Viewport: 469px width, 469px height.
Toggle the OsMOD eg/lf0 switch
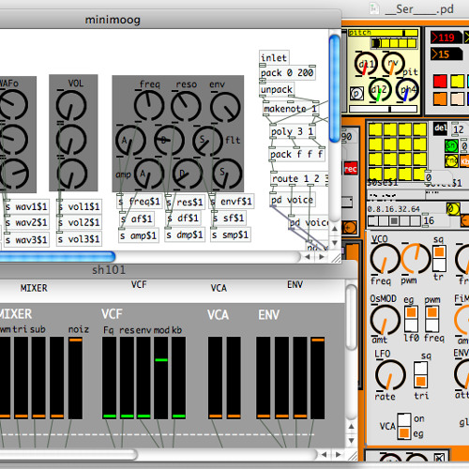coord(411,319)
